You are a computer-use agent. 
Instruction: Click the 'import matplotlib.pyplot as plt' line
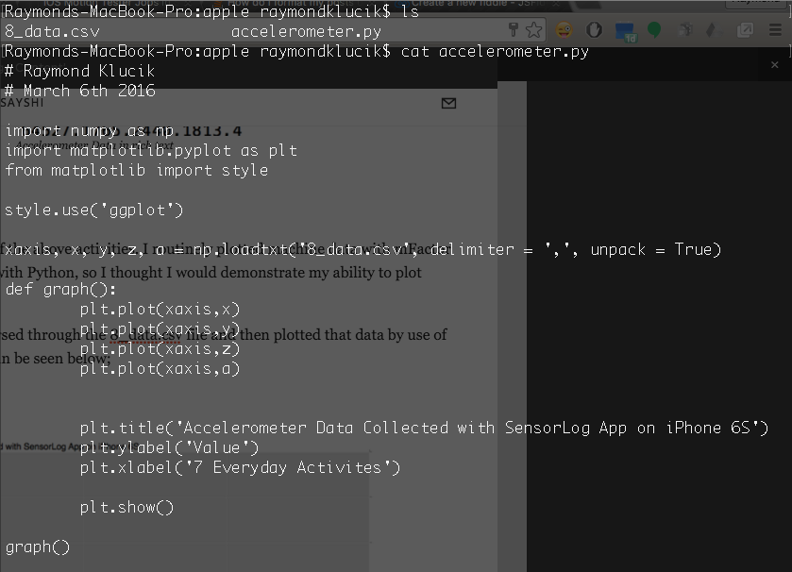click(x=152, y=150)
